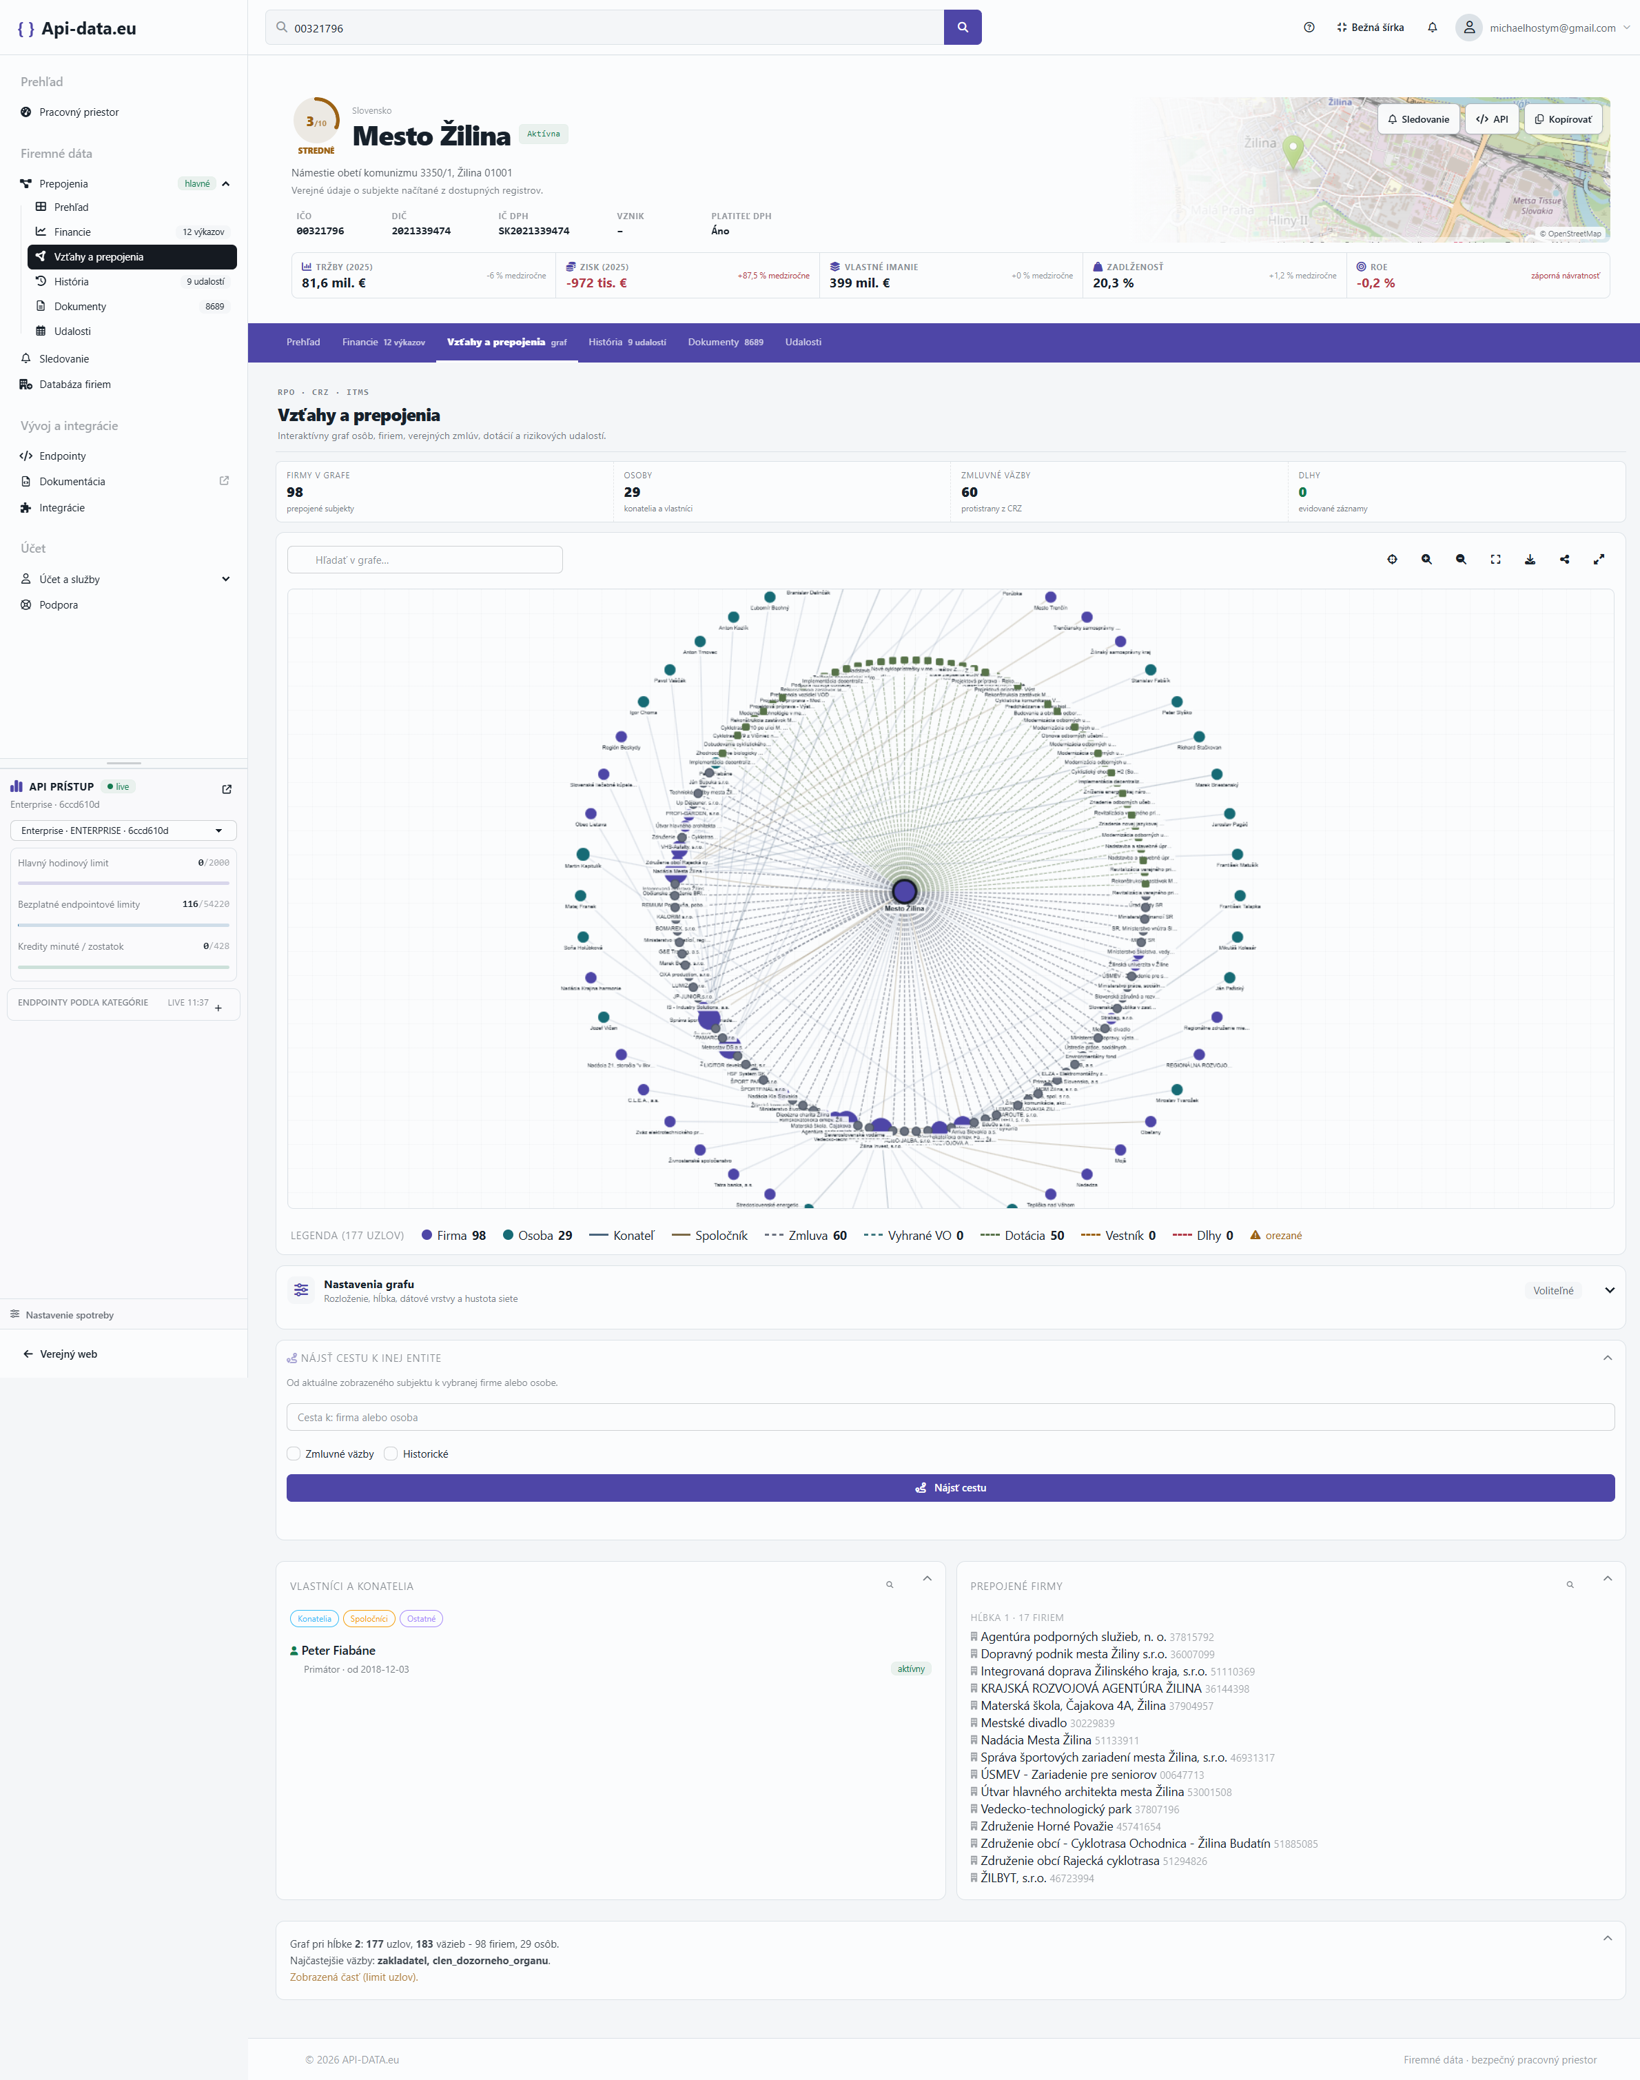1640x2080 pixels.
Task: Collapse the Prepojenia sidebar group
Action: click(225, 185)
